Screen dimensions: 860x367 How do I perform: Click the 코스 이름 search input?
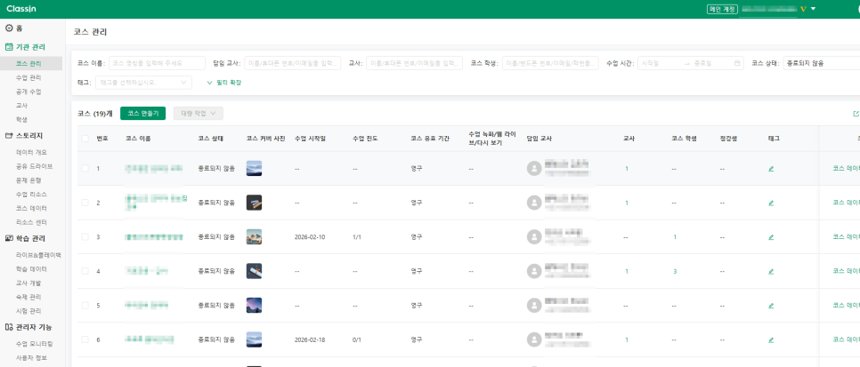(x=157, y=63)
